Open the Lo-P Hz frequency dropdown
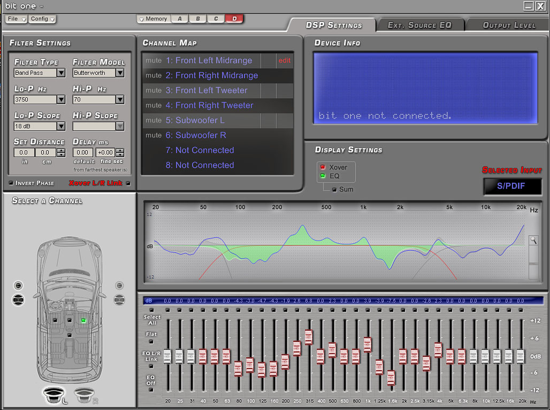 (x=61, y=99)
